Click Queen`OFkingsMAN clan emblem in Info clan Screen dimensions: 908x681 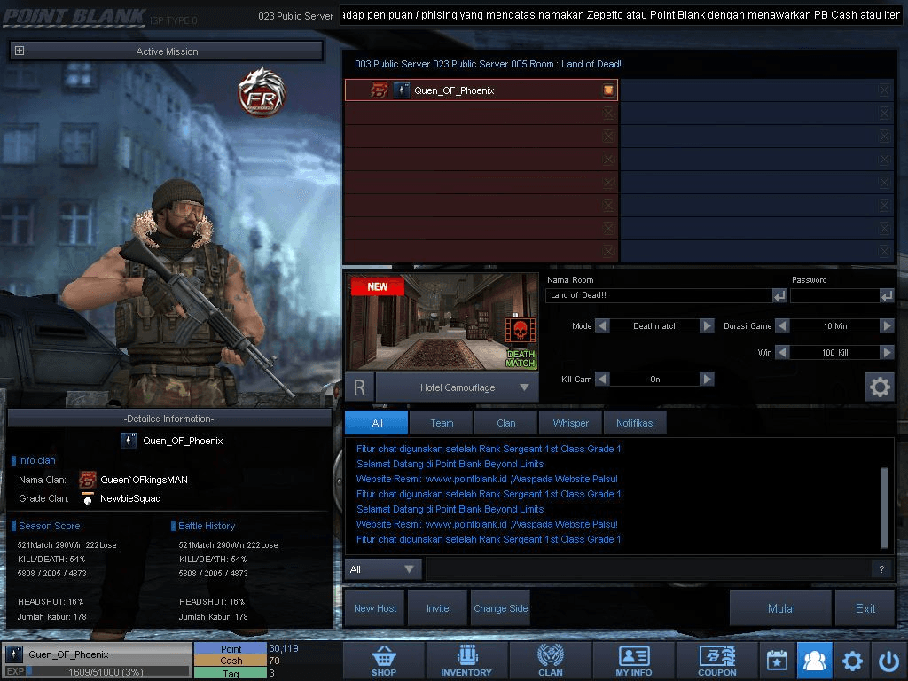tap(88, 480)
